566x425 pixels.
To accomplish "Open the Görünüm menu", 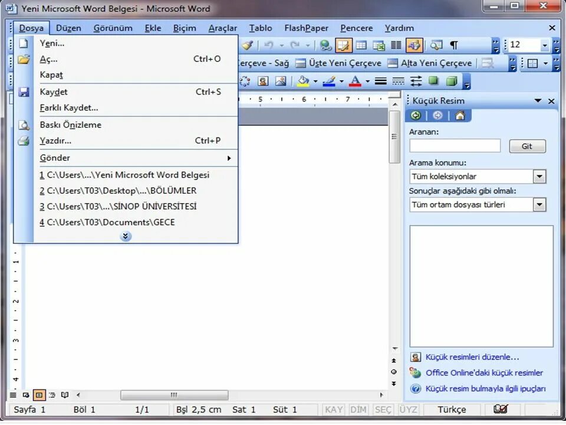I will [x=113, y=28].
